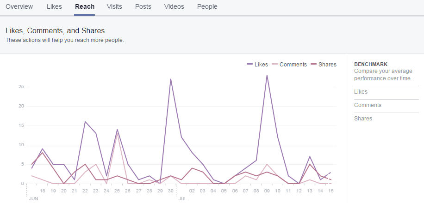The image size is (424, 203).
Task: Go to the Visits tab
Action: point(114,7)
